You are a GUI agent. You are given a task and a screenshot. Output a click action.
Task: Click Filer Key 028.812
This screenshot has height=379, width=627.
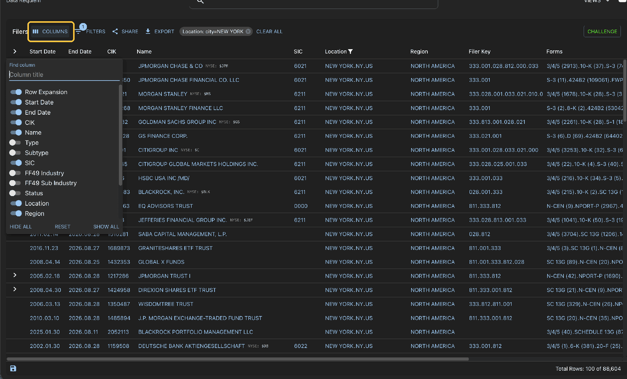[479, 234]
